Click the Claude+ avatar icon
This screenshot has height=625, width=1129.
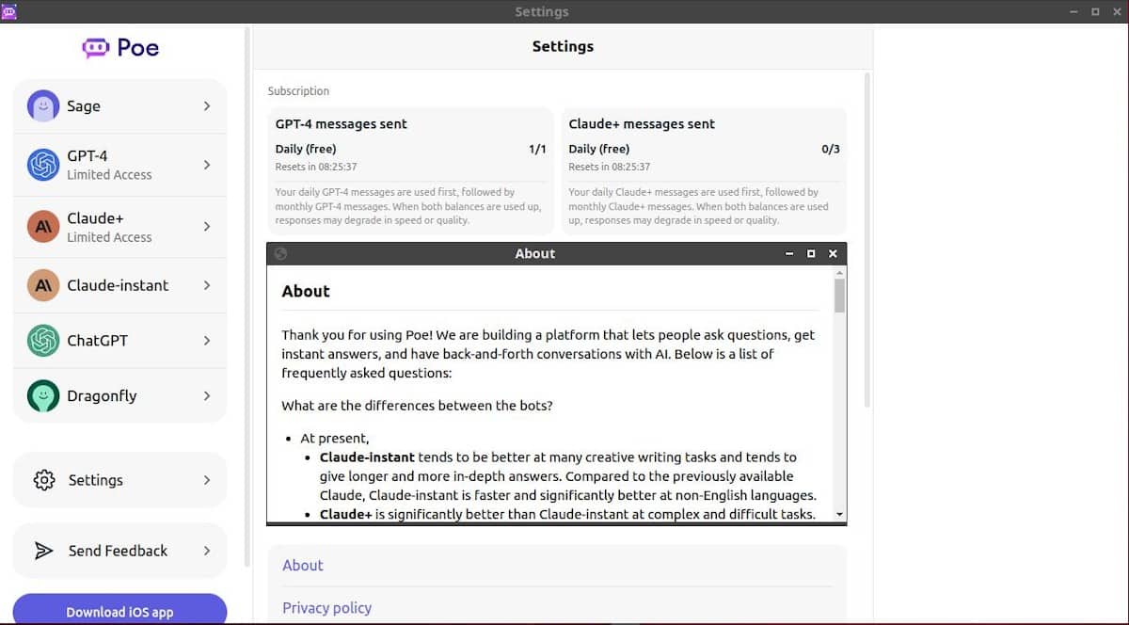click(x=43, y=227)
